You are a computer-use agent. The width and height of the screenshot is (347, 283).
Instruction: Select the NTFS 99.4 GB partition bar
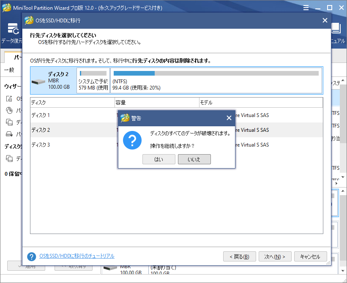click(216, 80)
